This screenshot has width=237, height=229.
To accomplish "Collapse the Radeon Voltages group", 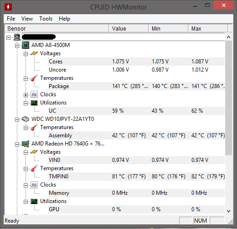I will click(x=26, y=152).
